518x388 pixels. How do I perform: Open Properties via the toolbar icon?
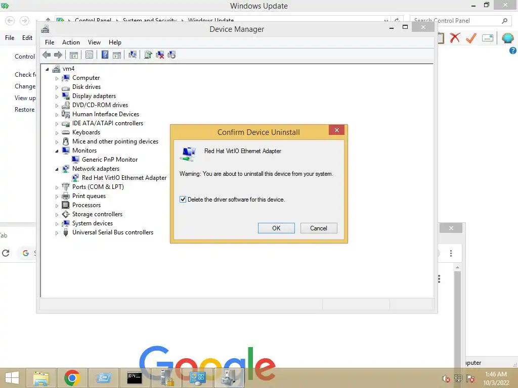click(x=89, y=55)
